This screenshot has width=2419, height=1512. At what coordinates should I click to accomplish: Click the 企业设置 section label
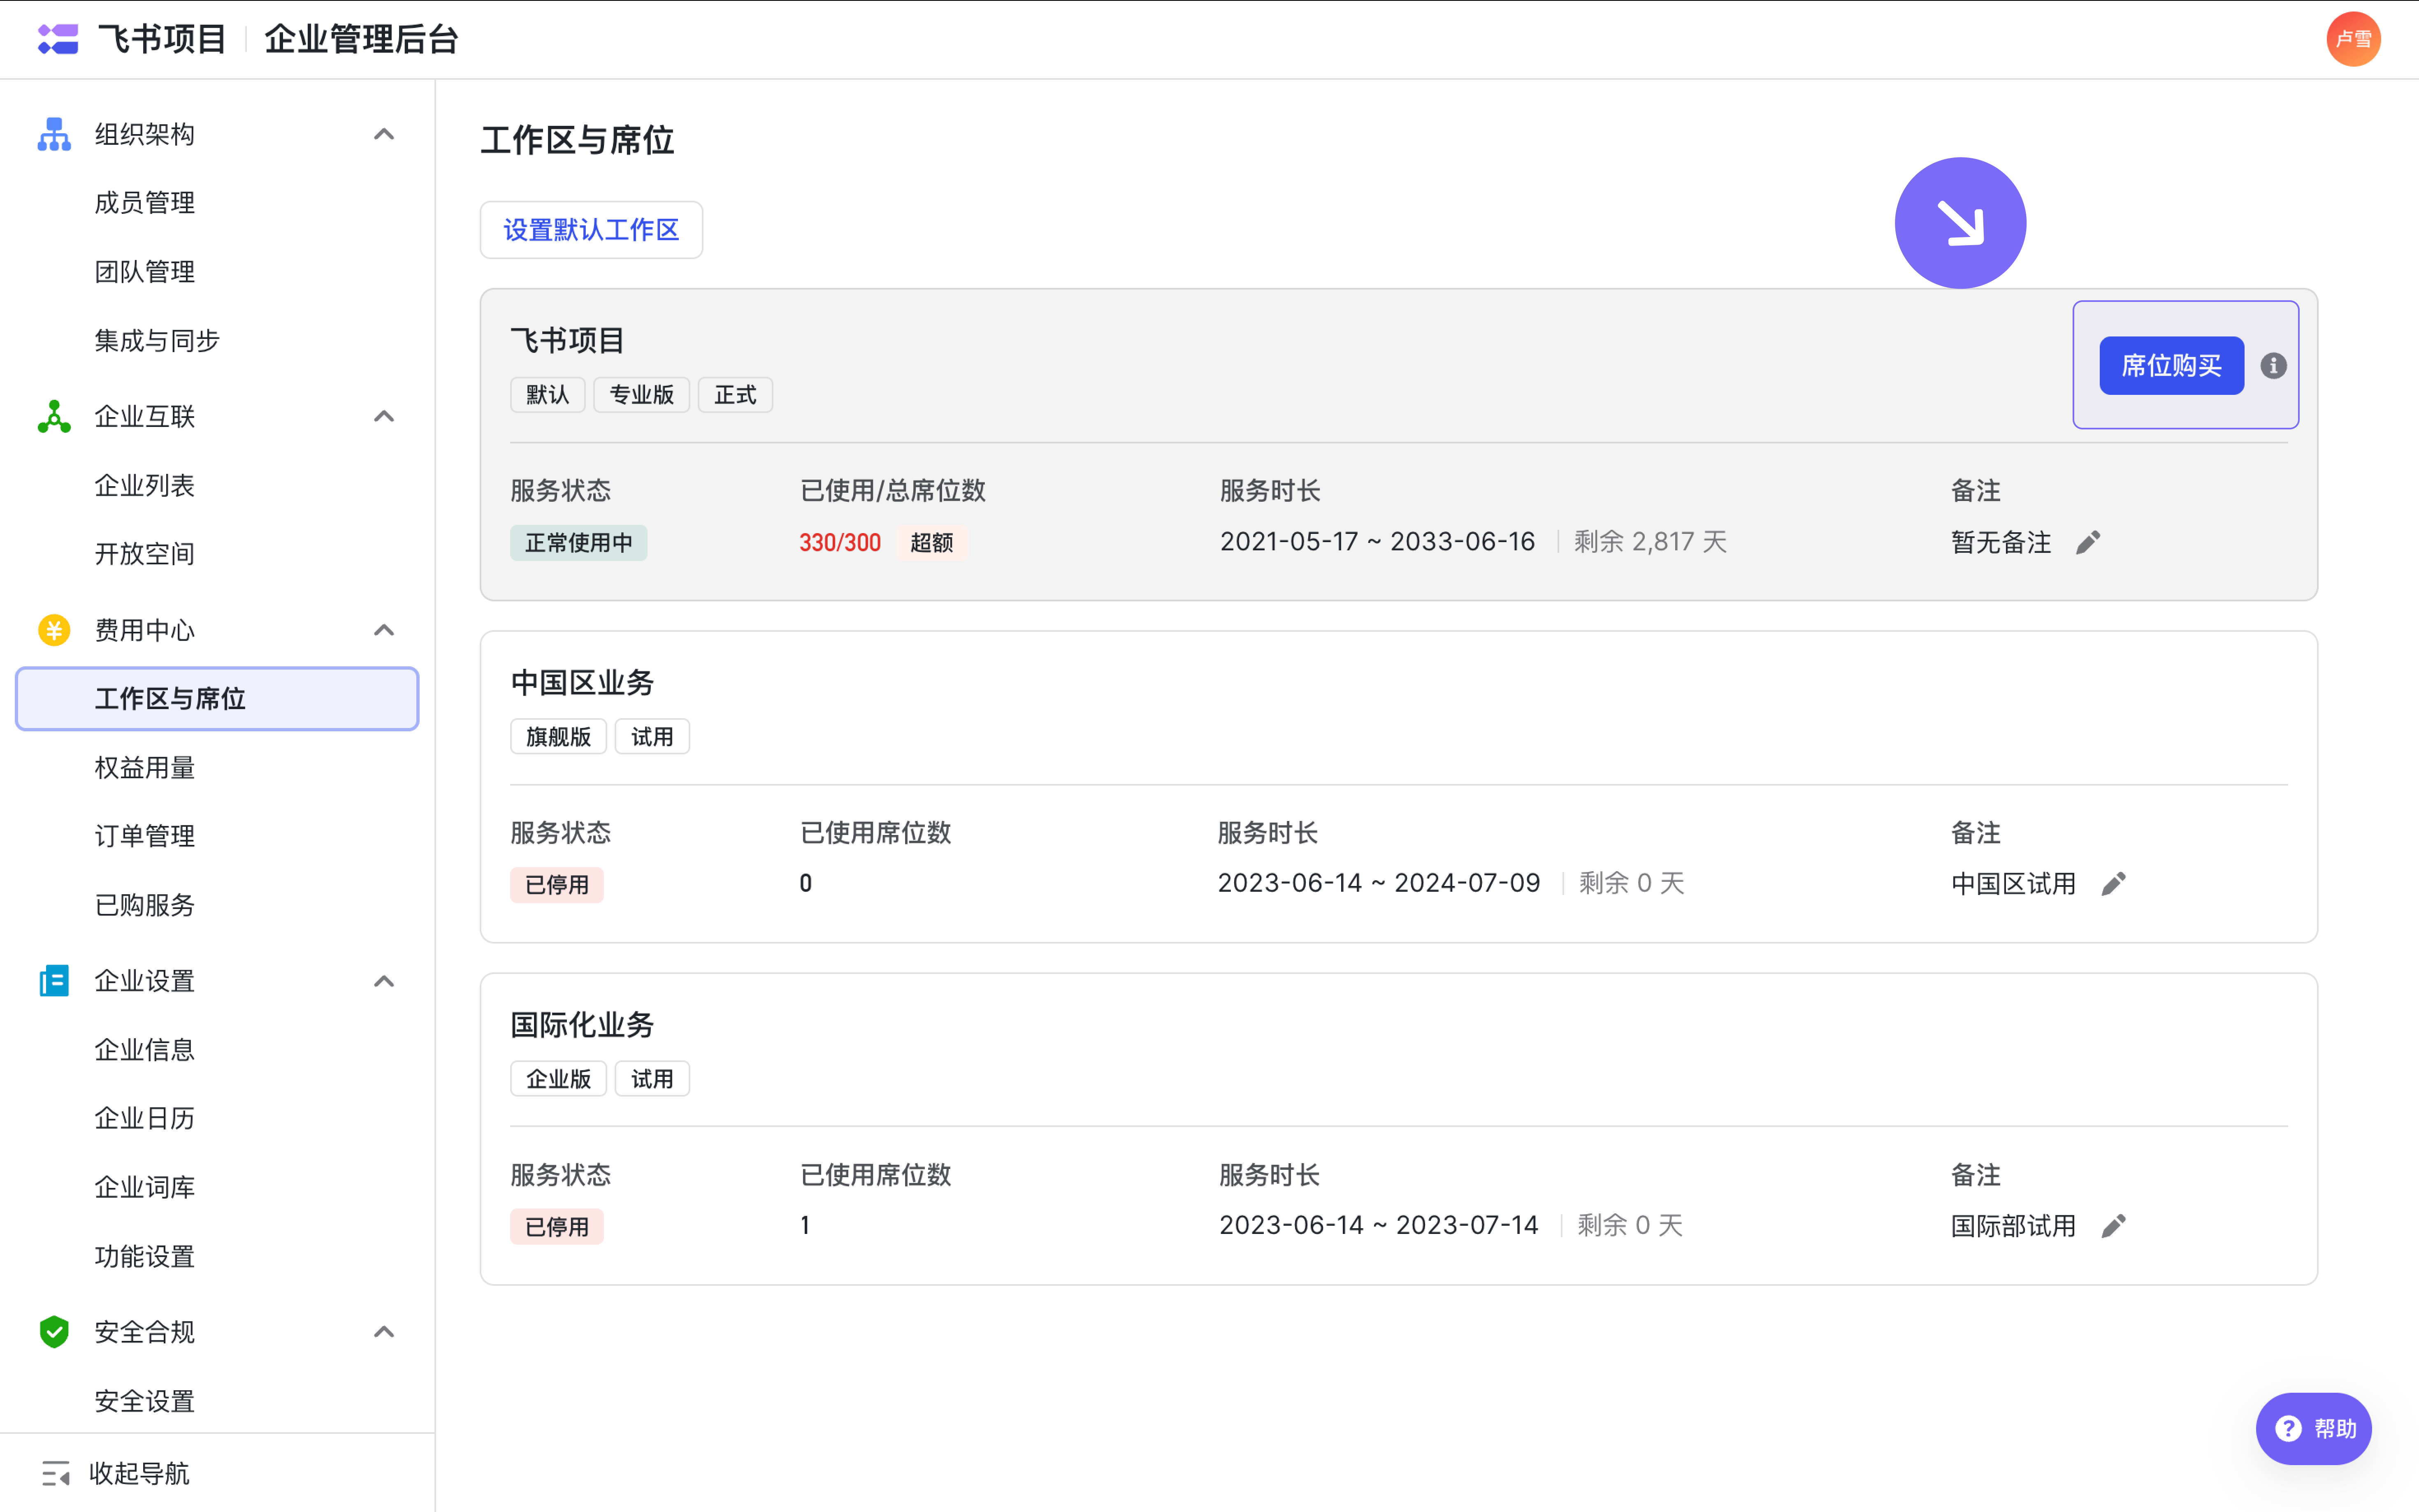[x=144, y=981]
